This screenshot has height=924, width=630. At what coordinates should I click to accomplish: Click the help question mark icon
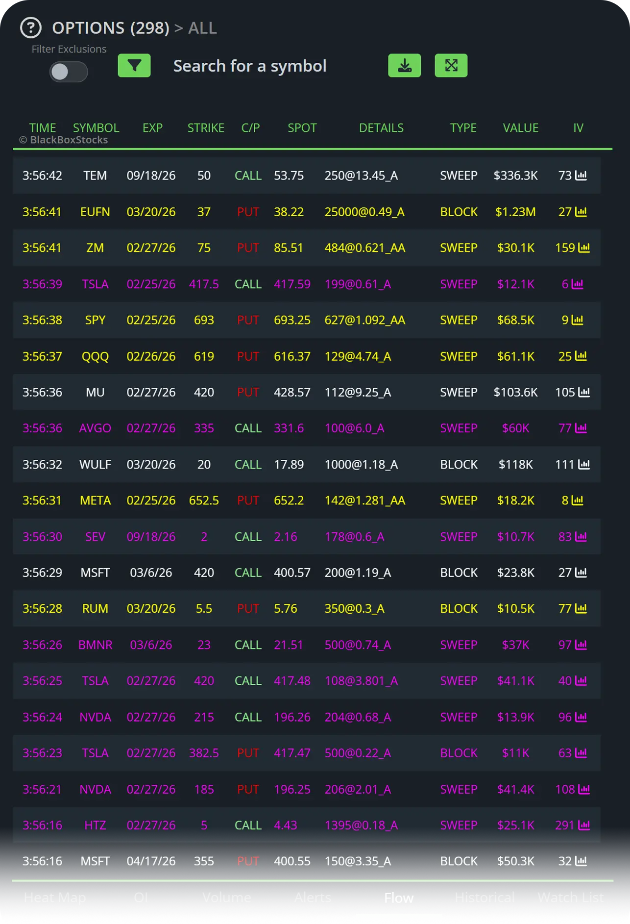click(30, 28)
